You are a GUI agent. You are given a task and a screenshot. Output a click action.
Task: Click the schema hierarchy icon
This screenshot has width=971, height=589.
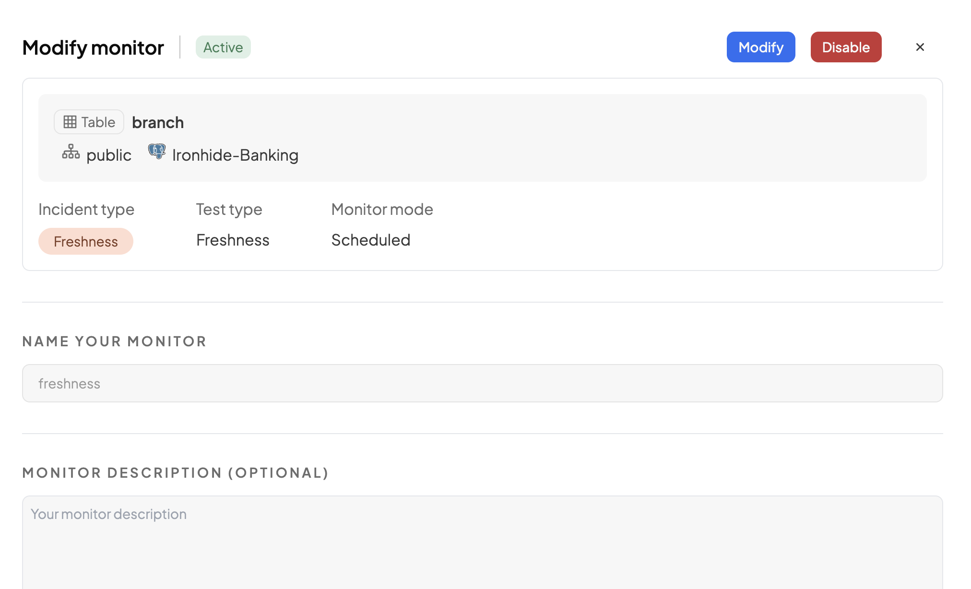[71, 152]
